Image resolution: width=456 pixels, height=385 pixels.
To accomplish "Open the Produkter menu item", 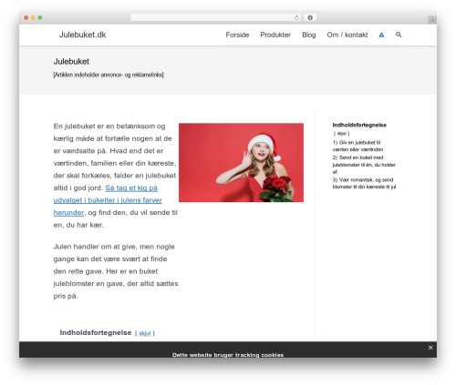I will (x=275, y=35).
